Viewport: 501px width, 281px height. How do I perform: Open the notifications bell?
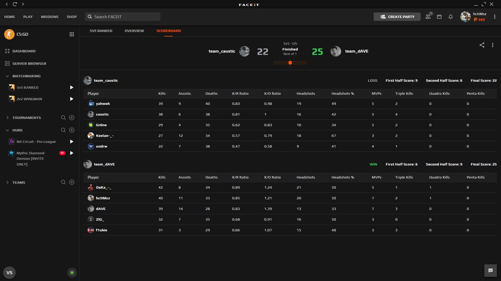pos(450,17)
